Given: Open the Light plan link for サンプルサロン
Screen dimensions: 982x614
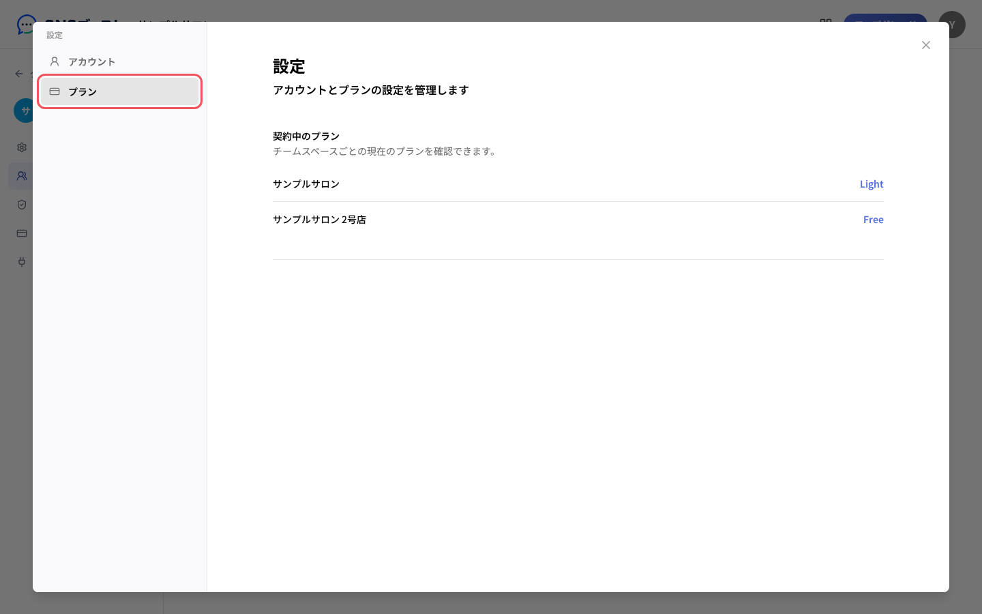Looking at the screenshot, I should (x=872, y=184).
